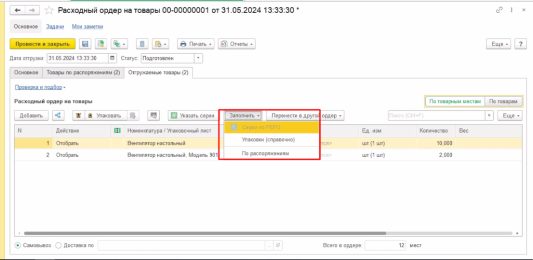This screenshot has height=260, width=533.
Task: Click the share/split icon next to Добавить
Action: (58, 115)
